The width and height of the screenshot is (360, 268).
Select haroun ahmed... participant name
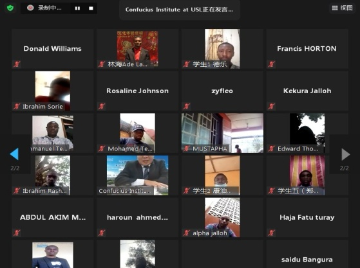point(137,217)
